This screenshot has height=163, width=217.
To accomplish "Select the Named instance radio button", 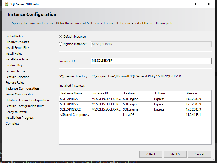I will click(x=61, y=44).
